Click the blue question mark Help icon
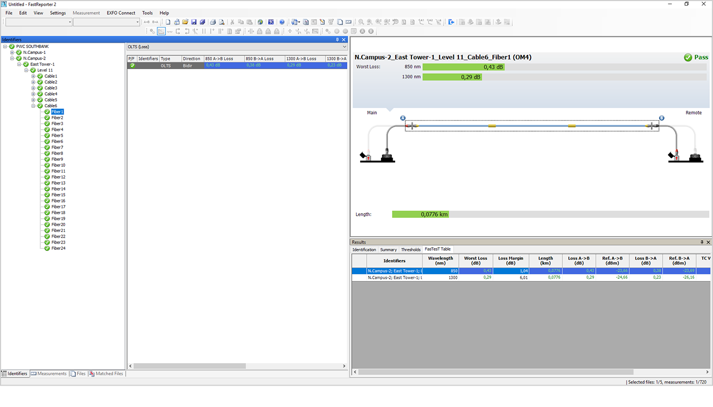Image resolution: width=713 pixels, height=407 pixels. 282,22
